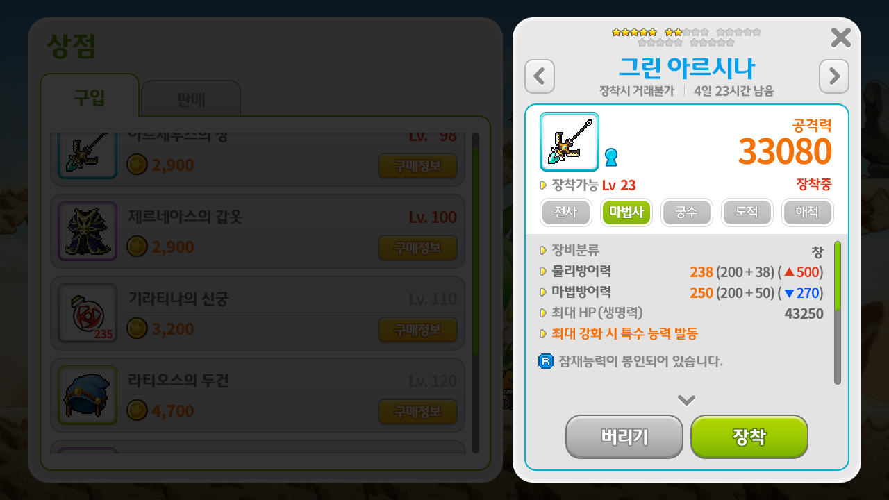The image size is (889, 500).
Task: Toggle the 궁수 class filter
Action: pos(686,212)
